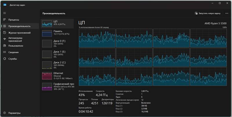Click the Автозагрузка приложений startup icon

5,39
